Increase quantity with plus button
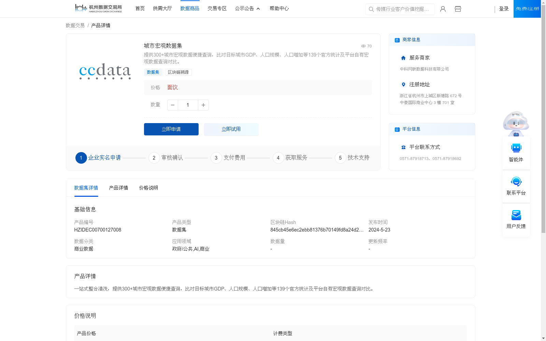This screenshot has height=341, width=546. tap(203, 105)
